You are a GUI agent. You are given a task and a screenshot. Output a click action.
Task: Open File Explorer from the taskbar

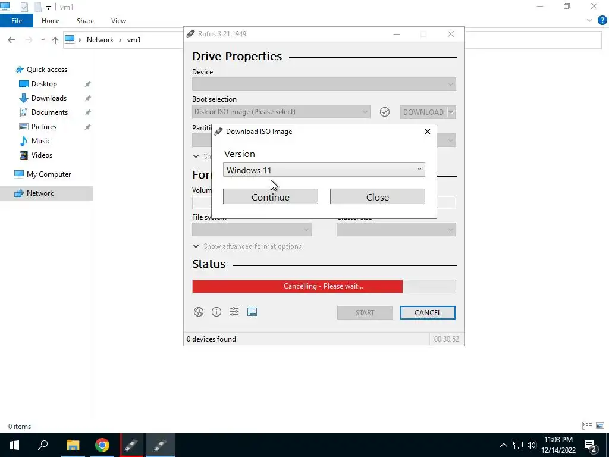[x=73, y=445]
